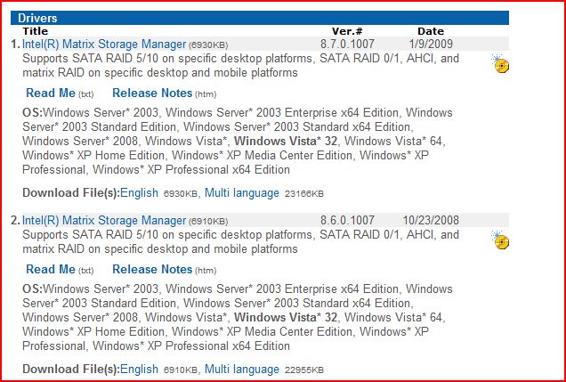This screenshot has width=566, height=382.
Task: Click the date 1/9/2009
Action: [x=431, y=44]
